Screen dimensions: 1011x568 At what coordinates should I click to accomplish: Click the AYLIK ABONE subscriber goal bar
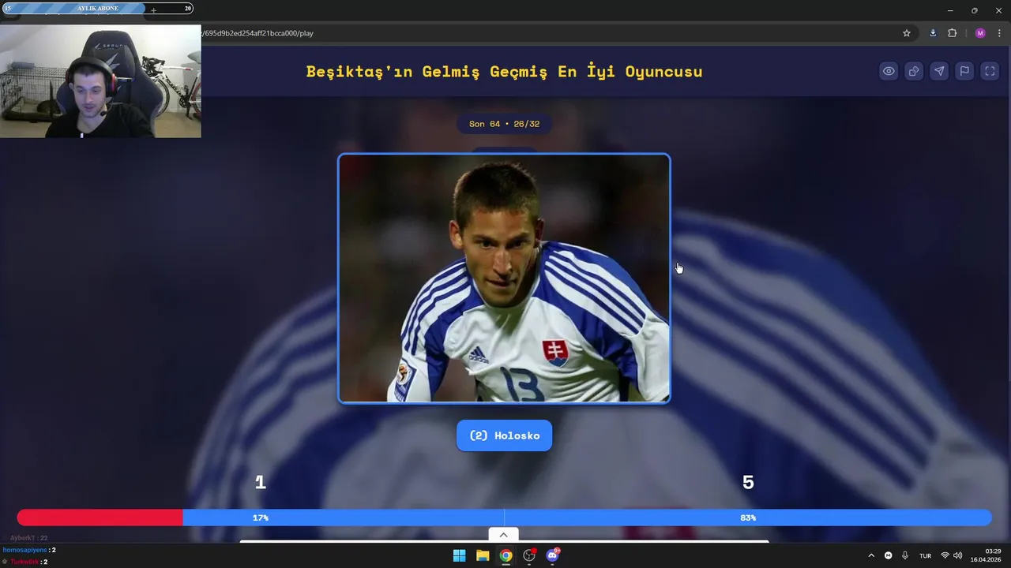(98, 9)
